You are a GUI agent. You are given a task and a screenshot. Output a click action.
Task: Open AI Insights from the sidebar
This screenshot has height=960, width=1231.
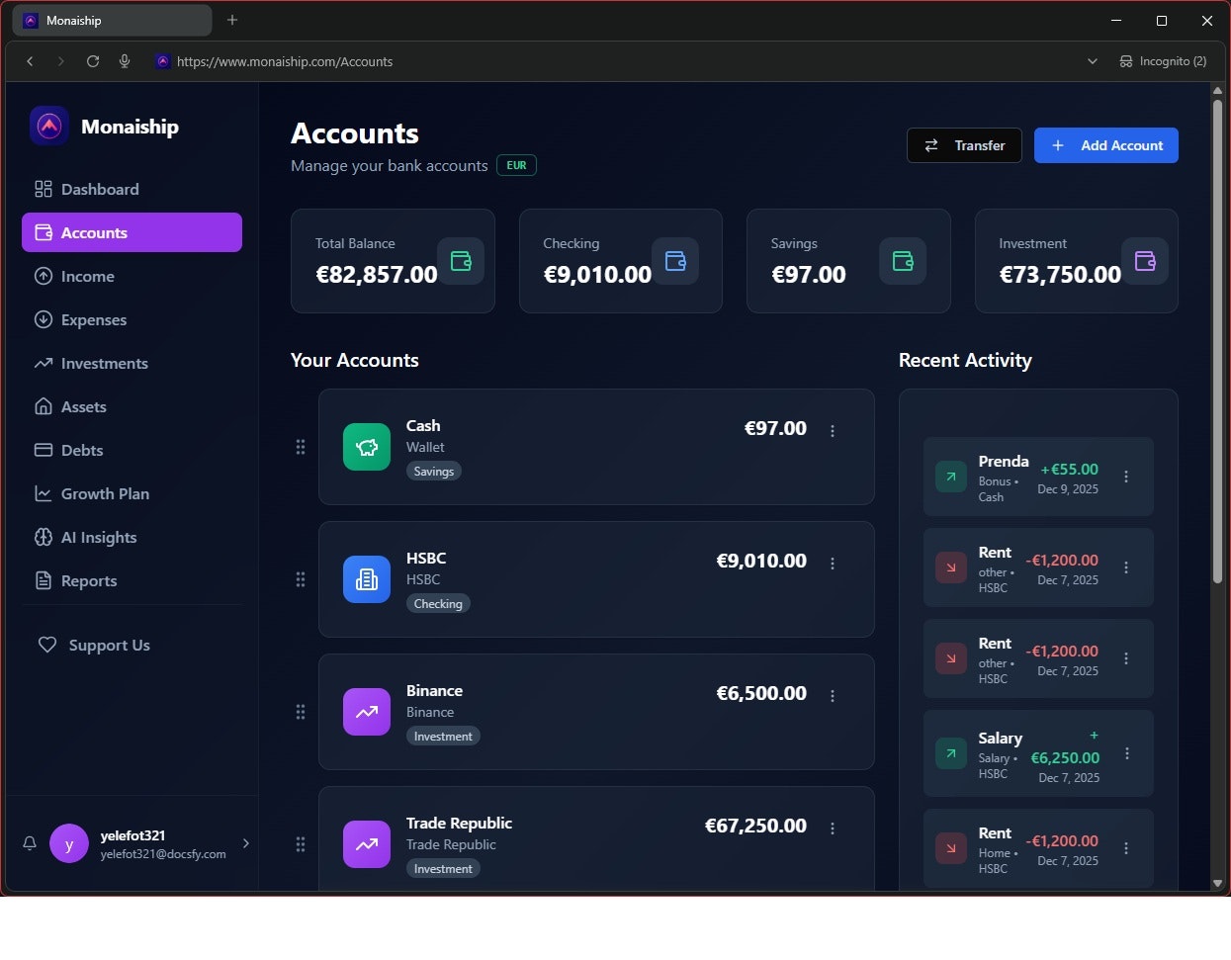(x=99, y=537)
